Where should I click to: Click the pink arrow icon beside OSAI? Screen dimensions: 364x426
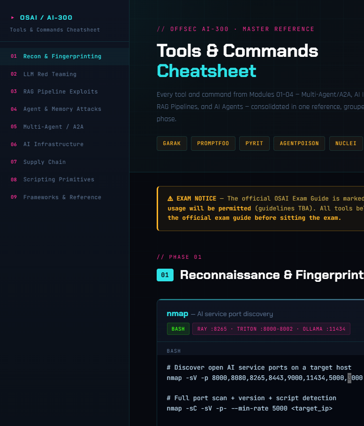[13, 18]
